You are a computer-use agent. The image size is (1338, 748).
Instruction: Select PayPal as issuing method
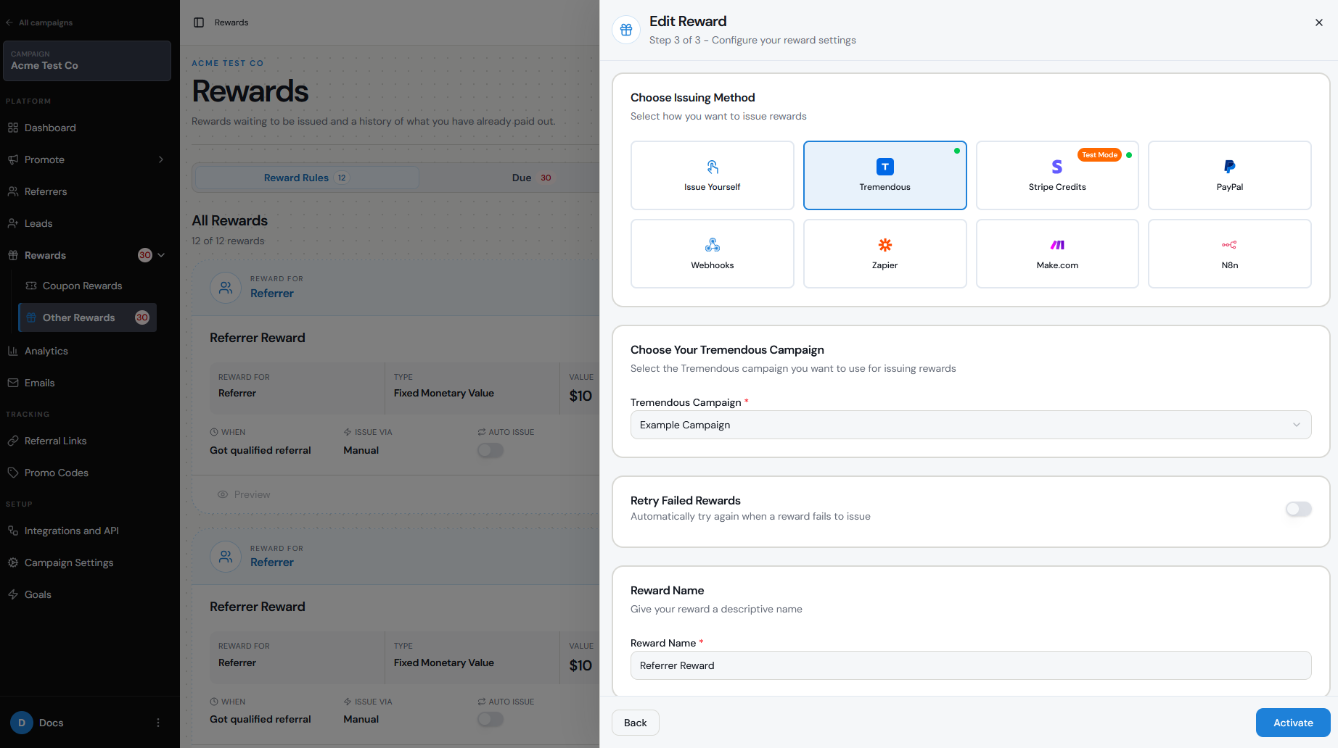pyautogui.click(x=1230, y=175)
